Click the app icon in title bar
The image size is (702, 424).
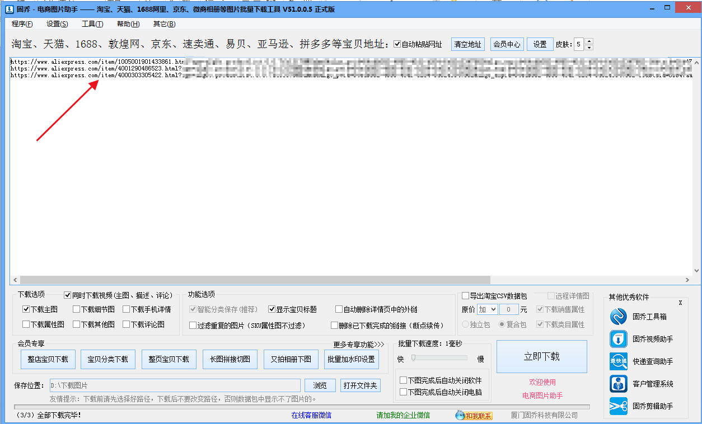click(9, 9)
